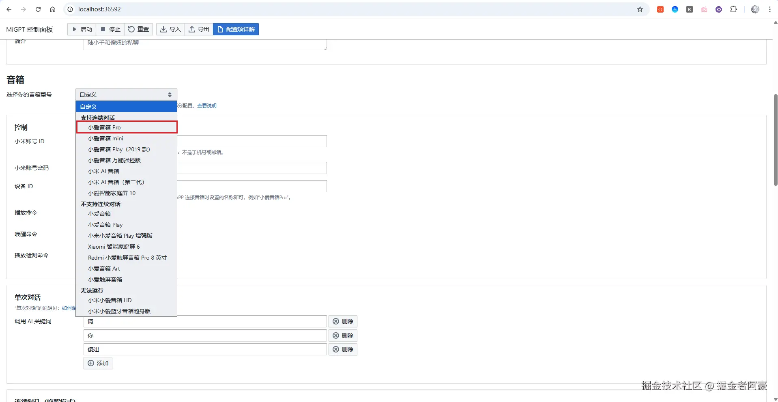The image size is (778, 402).
Task: Open the browser home page
Action: (x=53, y=9)
